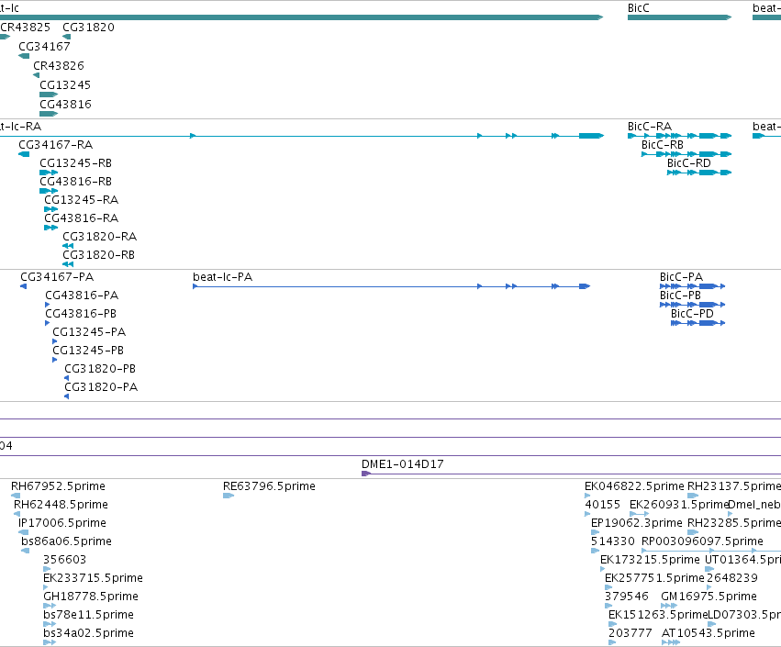This screenshot has height=647, width=781.
Task: Select the BicC-RD transcript label
Action: 689,163
